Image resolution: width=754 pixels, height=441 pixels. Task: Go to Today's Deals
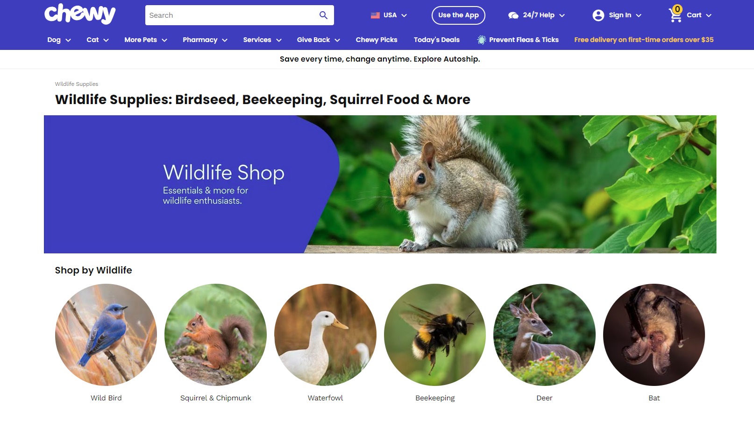click(437, 40)
